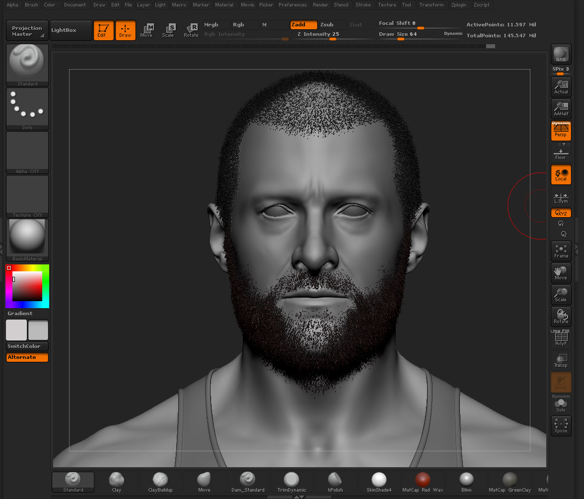Viewport: 584px width, 499px height.
Task: Click the canvas Rotate navigation icon
Action: point(561,317)
